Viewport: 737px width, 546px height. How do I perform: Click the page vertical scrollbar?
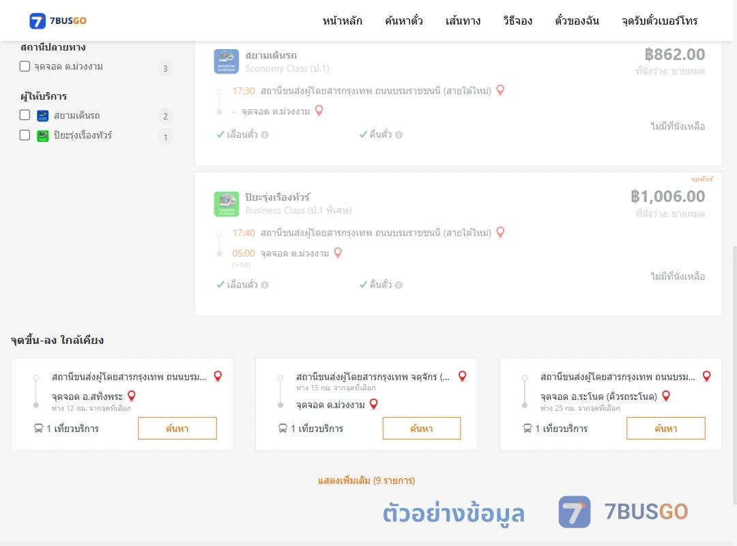click(x=734, y=374)
